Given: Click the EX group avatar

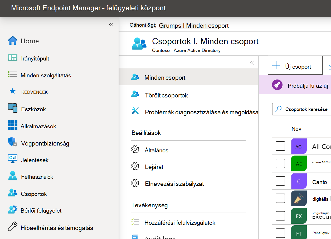Looking at the screenshot, I should pos(299,216).
